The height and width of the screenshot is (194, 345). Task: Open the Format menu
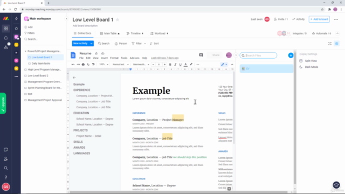tap(114, 58)
